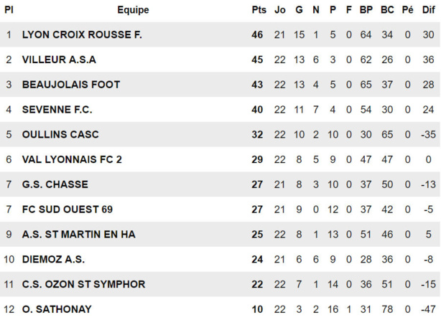Click O. SATHONAY team name
441x325 pixels.
[57, 309]
